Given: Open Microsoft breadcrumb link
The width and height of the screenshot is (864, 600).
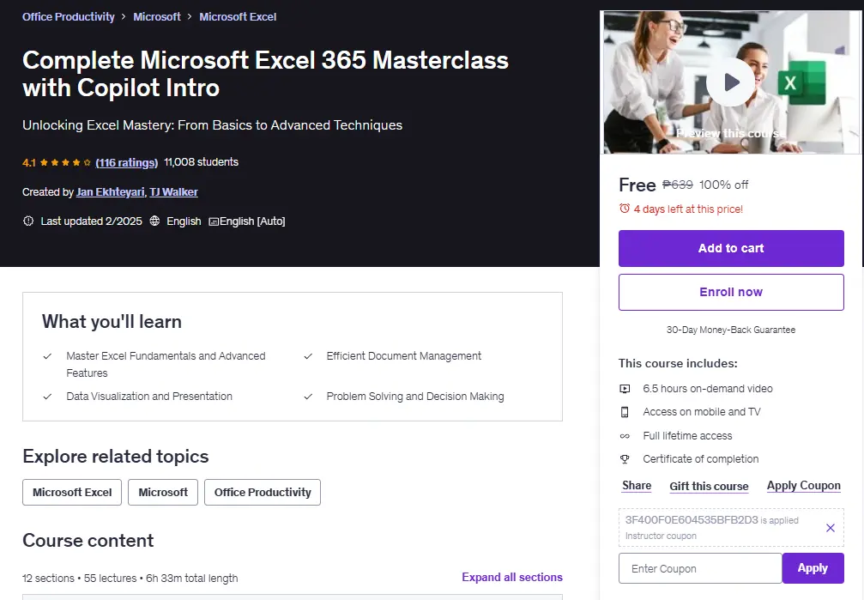Looking at the screenshot, I should (x=156, y=17).
